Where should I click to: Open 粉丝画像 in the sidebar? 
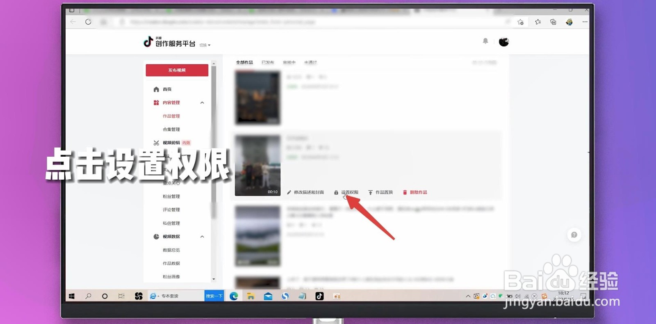(x=171, y=276)
